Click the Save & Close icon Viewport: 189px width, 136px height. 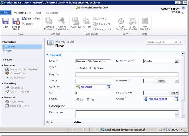(x=16, y=22)
